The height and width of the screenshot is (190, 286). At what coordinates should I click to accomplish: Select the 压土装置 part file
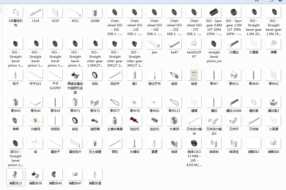coord(95,143)
